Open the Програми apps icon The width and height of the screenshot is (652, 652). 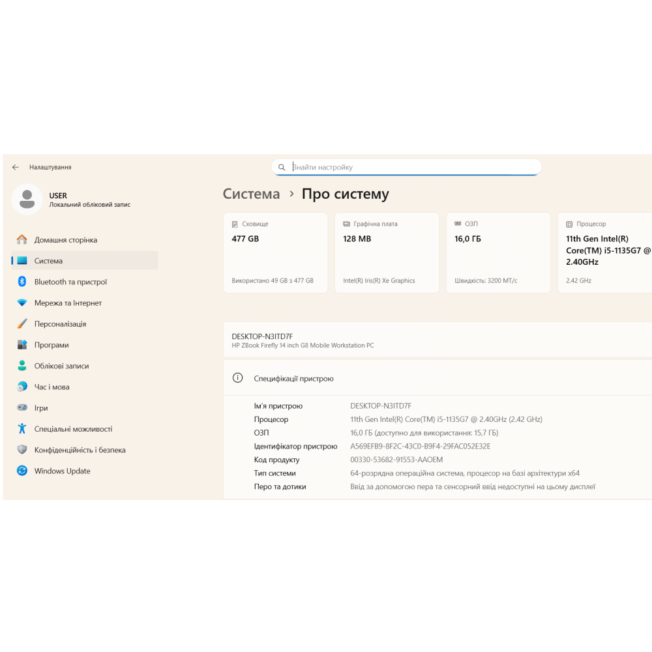pyautogui.click(x=22, y=345)
